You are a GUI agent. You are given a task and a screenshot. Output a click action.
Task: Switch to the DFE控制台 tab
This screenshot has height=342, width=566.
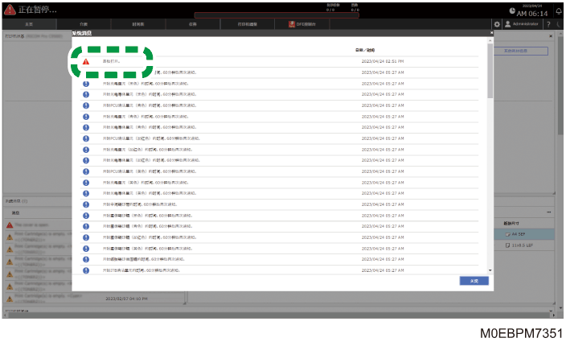[301, 24]
